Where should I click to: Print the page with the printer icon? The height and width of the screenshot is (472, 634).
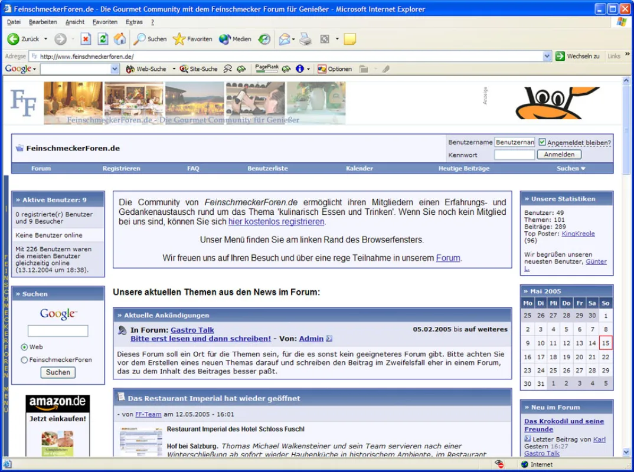point(306,39)
